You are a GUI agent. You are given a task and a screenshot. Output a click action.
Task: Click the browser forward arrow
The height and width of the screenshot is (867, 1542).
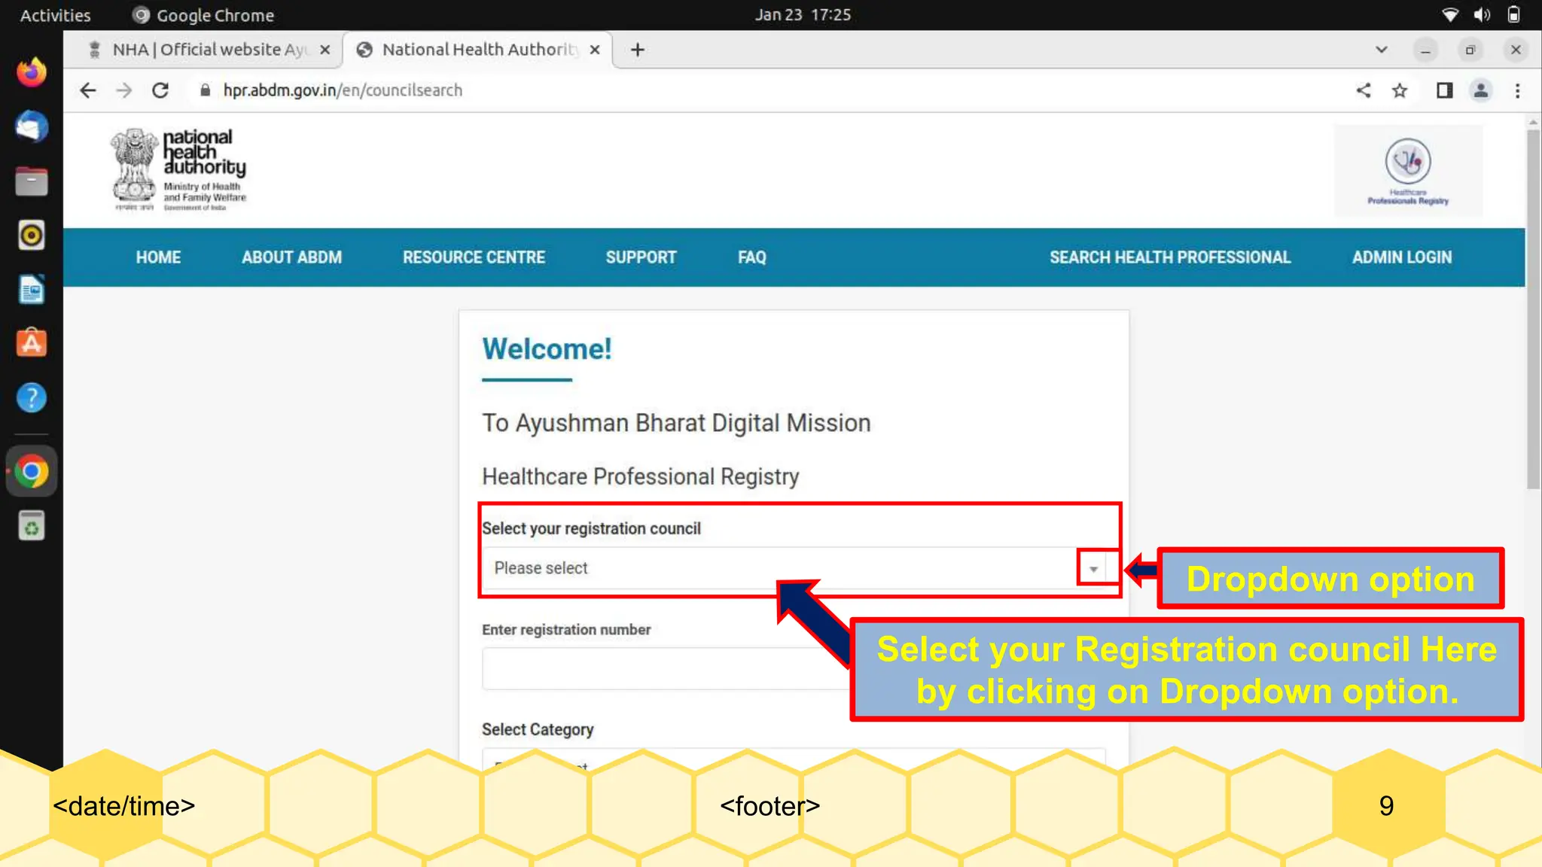pyautogui.click(x=124, y=90)
